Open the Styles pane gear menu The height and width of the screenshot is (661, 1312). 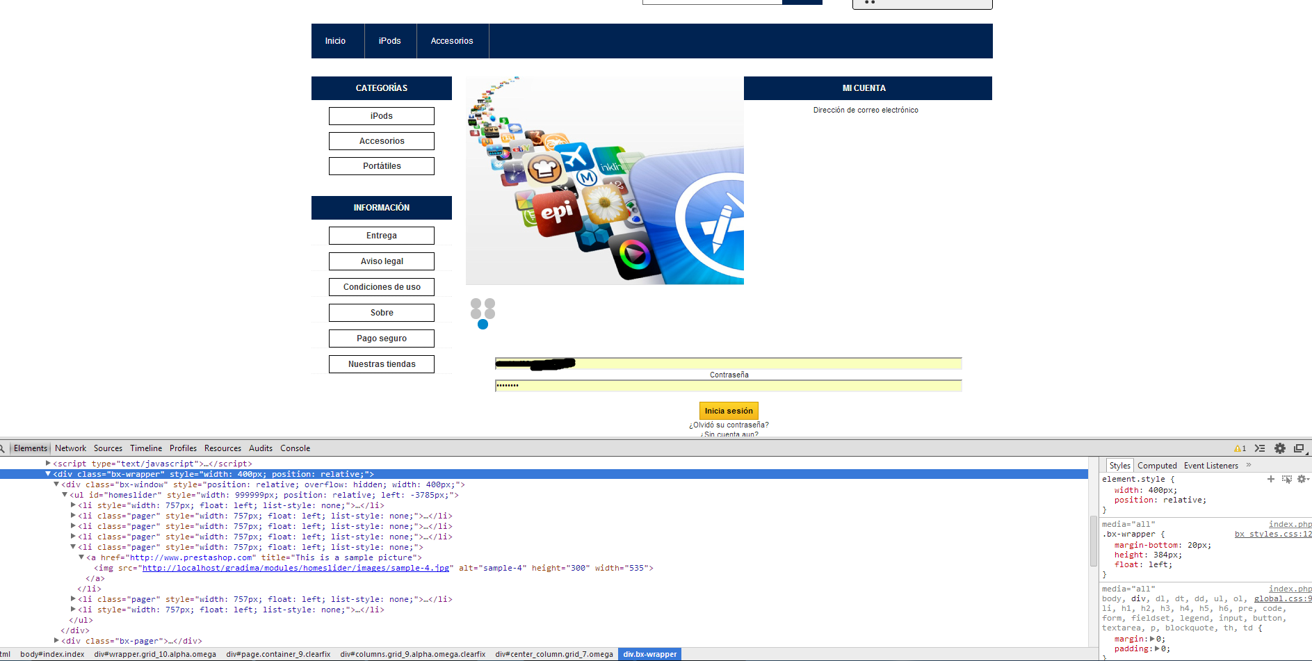[1302, 479]
